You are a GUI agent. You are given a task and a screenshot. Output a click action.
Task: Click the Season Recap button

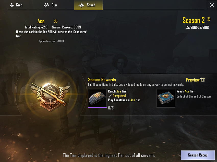coord(198,155)
